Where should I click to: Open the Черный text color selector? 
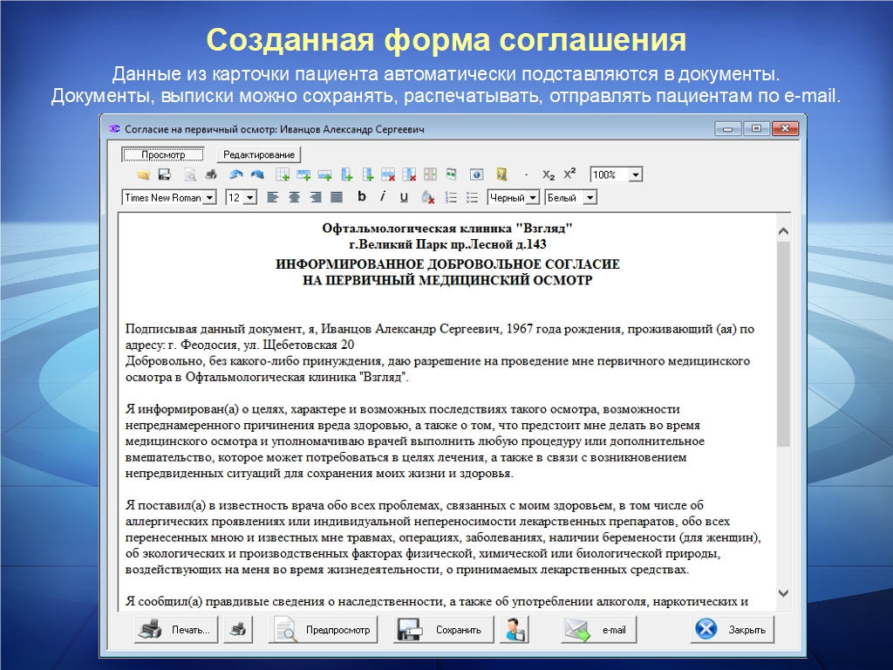point(534,198)
